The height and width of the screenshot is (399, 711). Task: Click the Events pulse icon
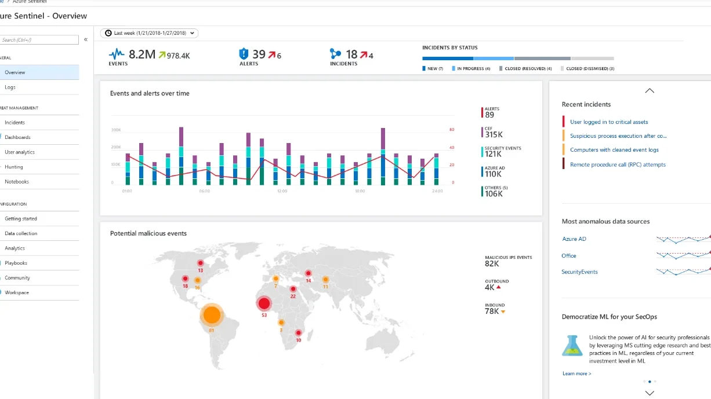(117, 54)
